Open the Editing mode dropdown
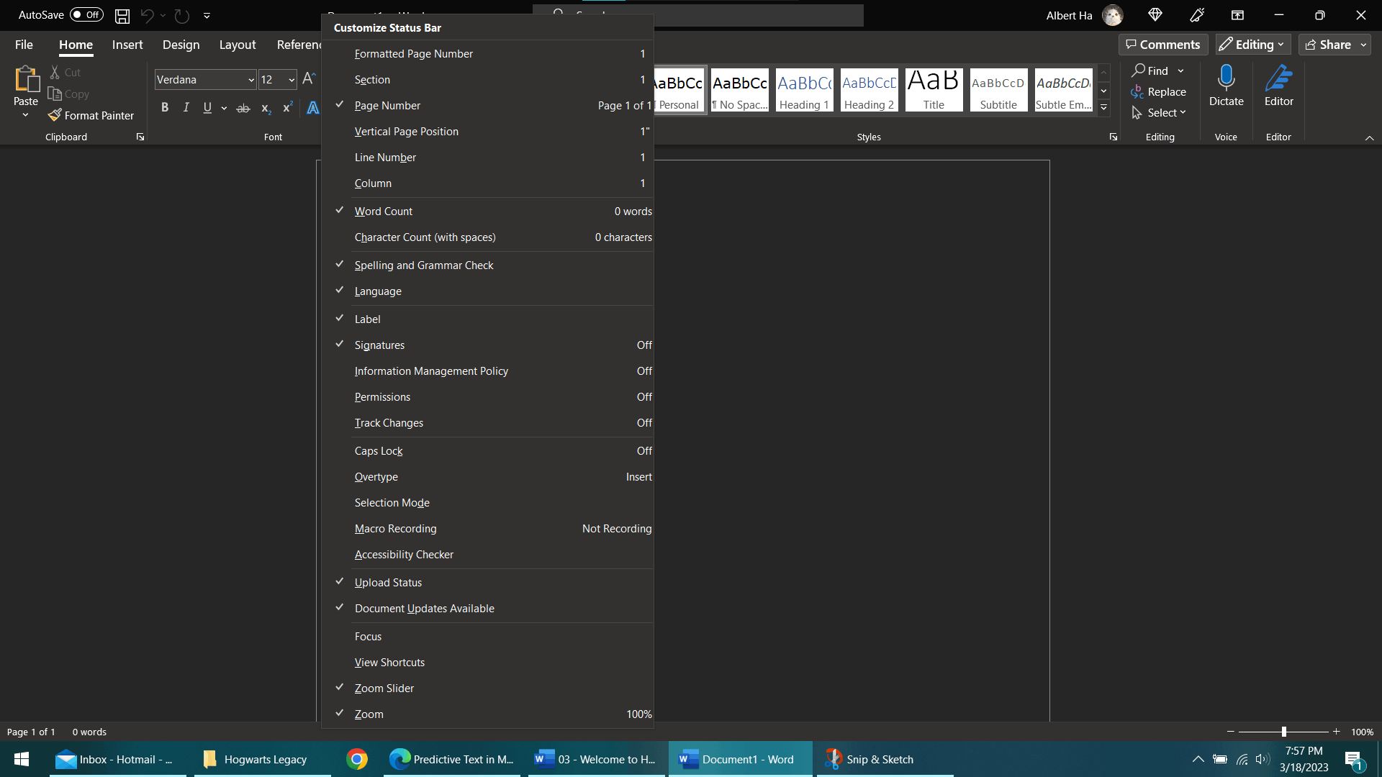Screen dimensions: 1382x777 point(1253,45)
